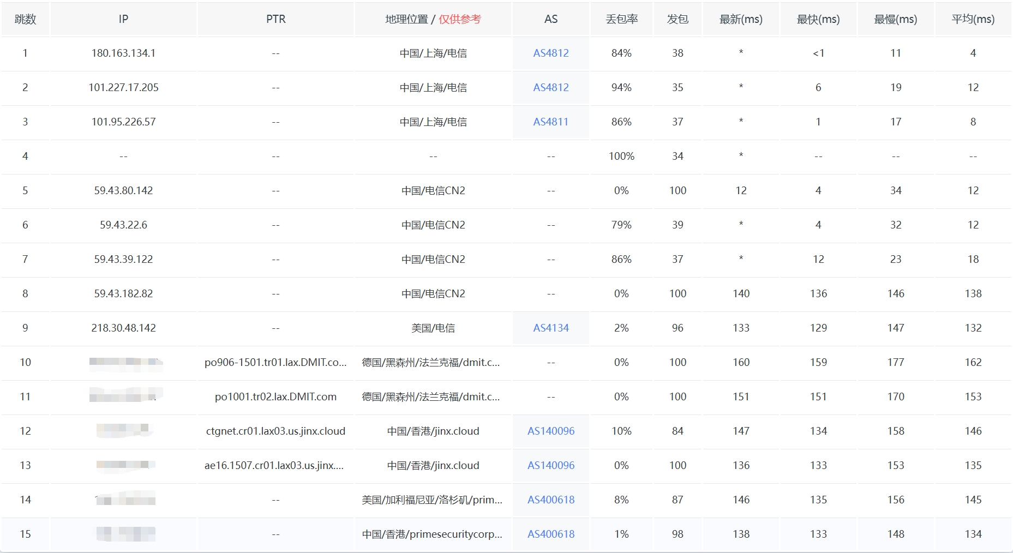Click the blurred IP in hop 15 row
This screenshot has width=1013, height=553.
click(x=126, y=534)
